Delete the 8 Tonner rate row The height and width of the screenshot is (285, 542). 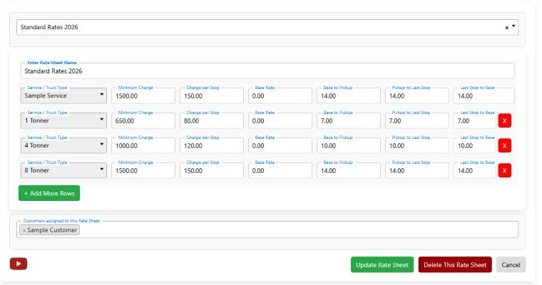(504, 171)
